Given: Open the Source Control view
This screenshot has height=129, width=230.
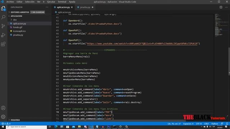Looking at the screenshot, I should [3, 26].
